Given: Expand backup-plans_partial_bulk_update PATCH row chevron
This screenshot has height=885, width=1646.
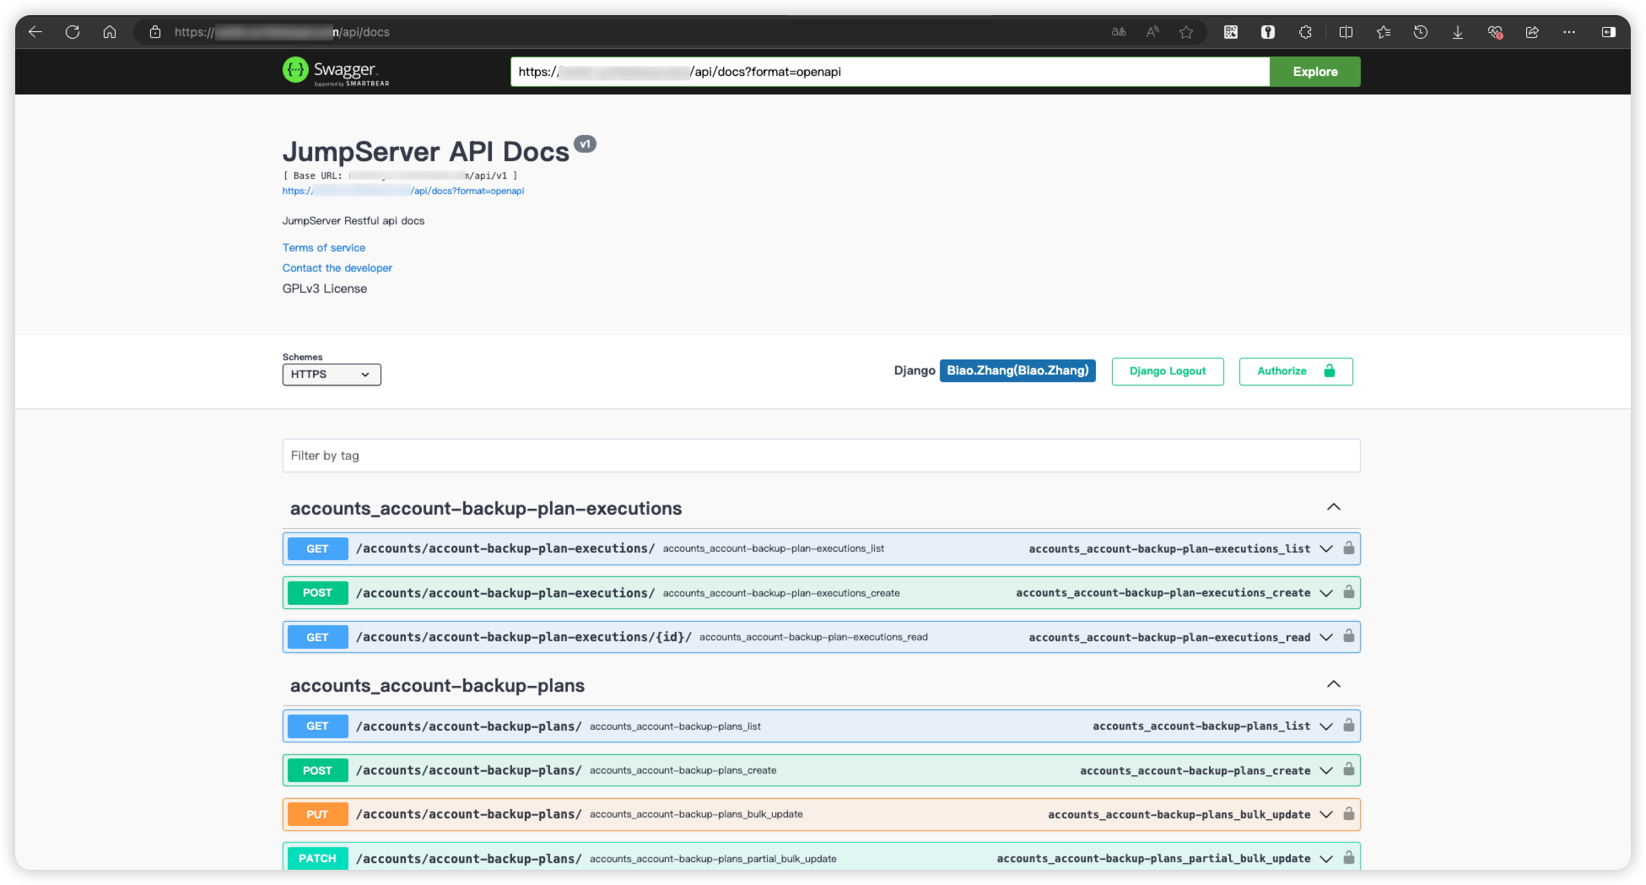Looking at the screenshot, I should pyautogui.click(x=1326, y=859).
